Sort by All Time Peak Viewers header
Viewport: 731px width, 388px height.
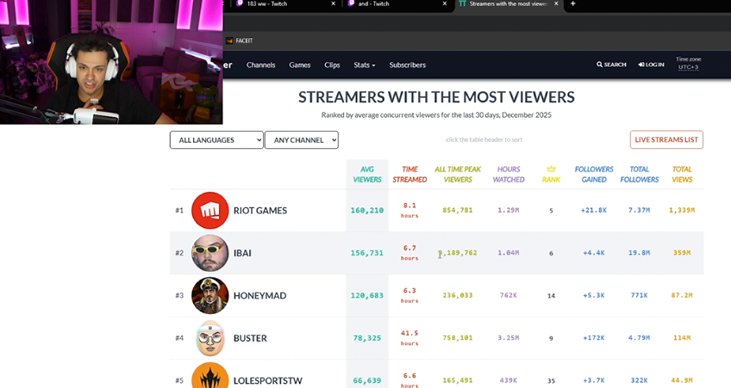(458, 175)
